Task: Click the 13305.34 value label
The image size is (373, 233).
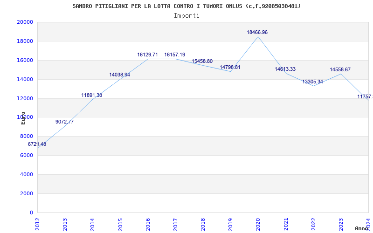Action: click(x=312, y=82)
